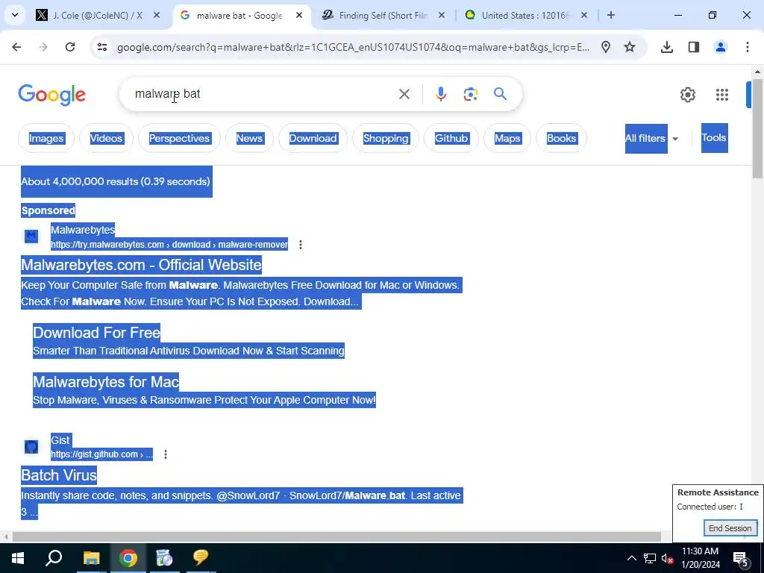The image size is (764, 573).
Task: Filter results by Books
Action: pos(561,138)
